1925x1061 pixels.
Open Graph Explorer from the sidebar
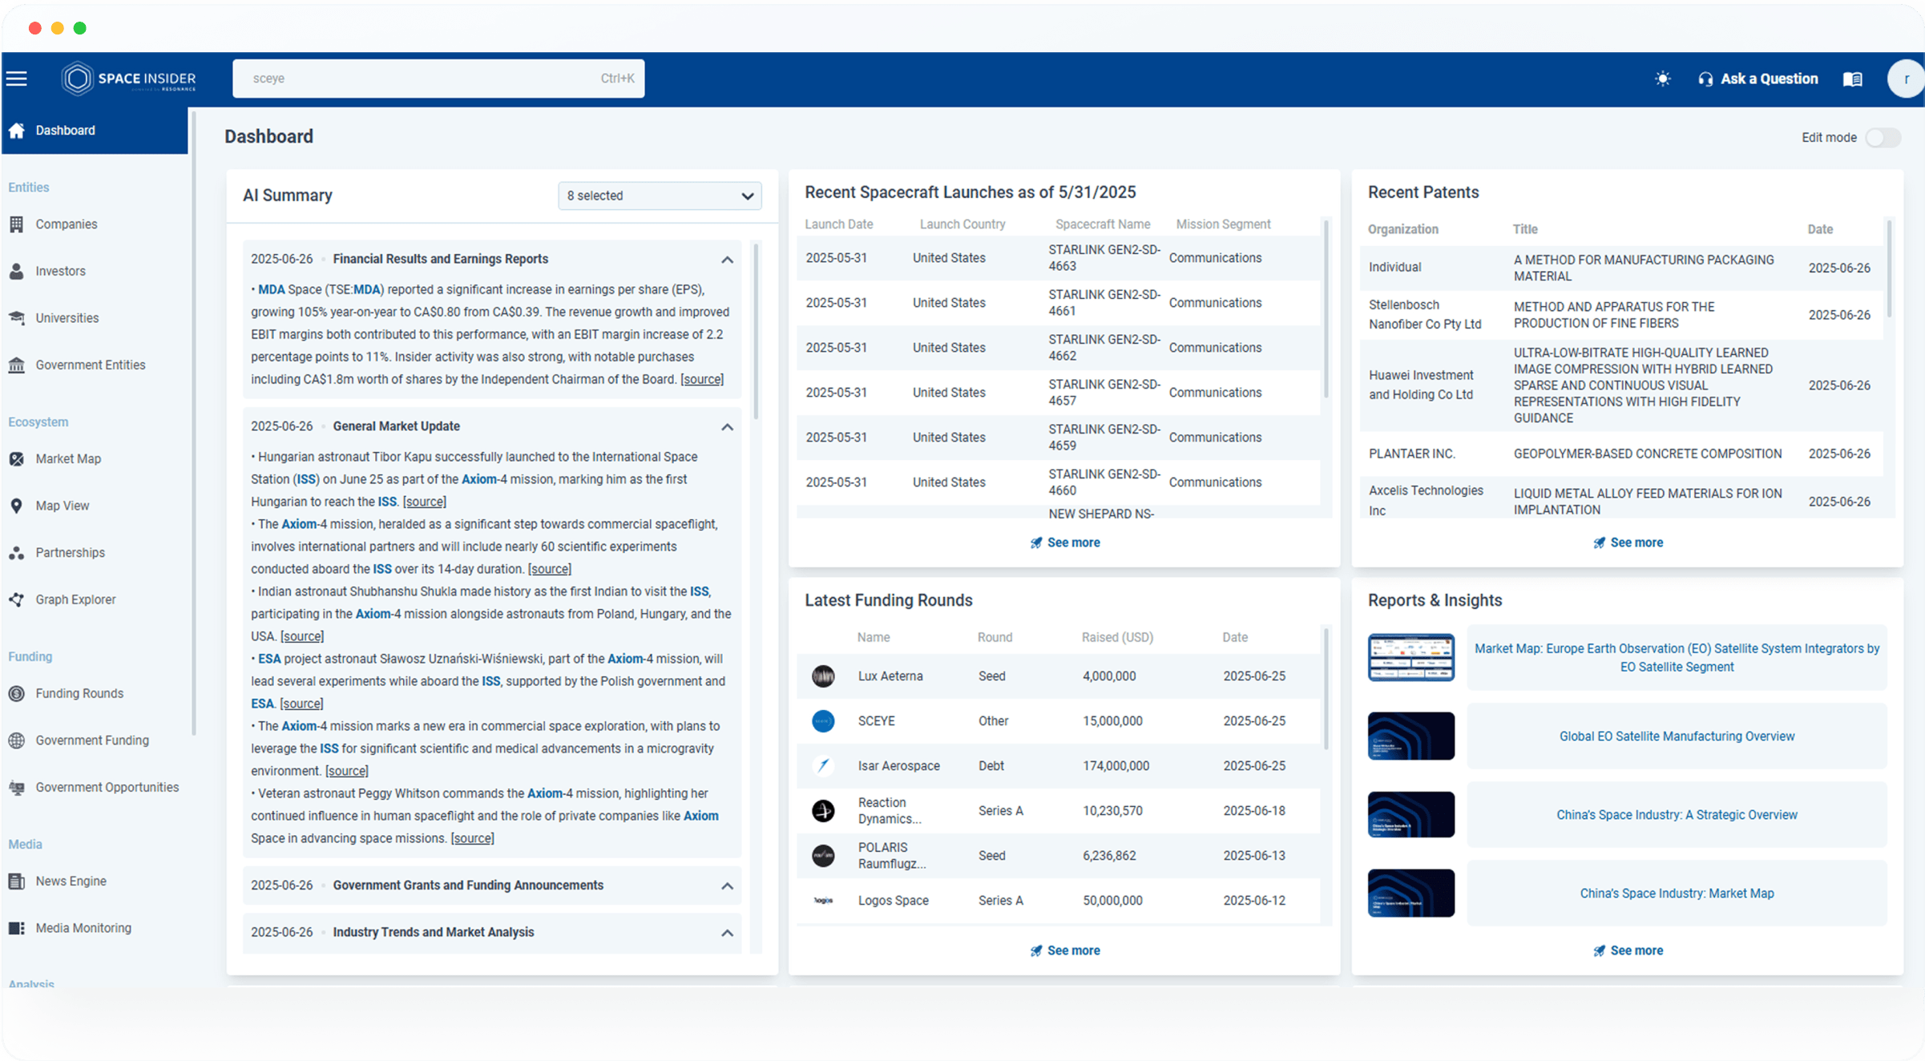pyautogui.click(x=75, y=599)
